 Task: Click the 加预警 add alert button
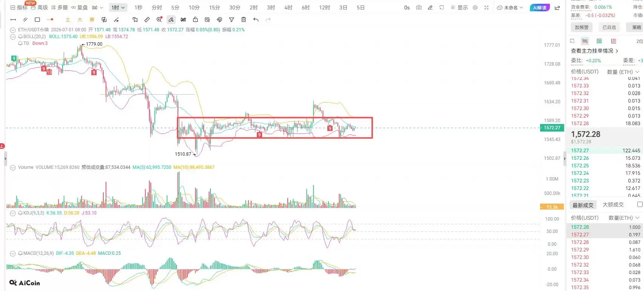tap(582, 27)
